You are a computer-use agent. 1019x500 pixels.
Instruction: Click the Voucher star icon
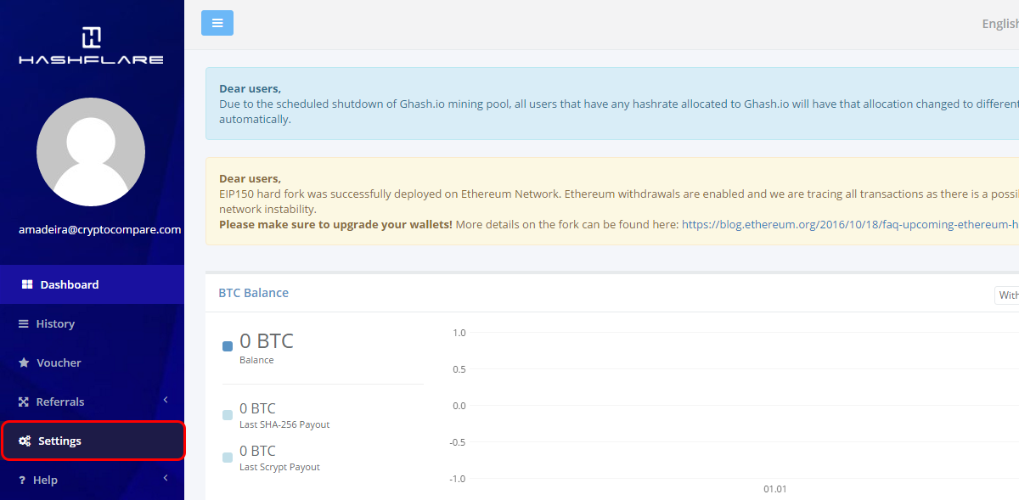click(x=24, y=362)
